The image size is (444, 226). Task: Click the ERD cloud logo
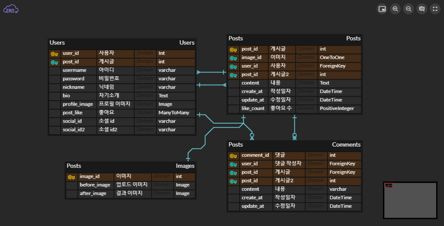(11, 9)
